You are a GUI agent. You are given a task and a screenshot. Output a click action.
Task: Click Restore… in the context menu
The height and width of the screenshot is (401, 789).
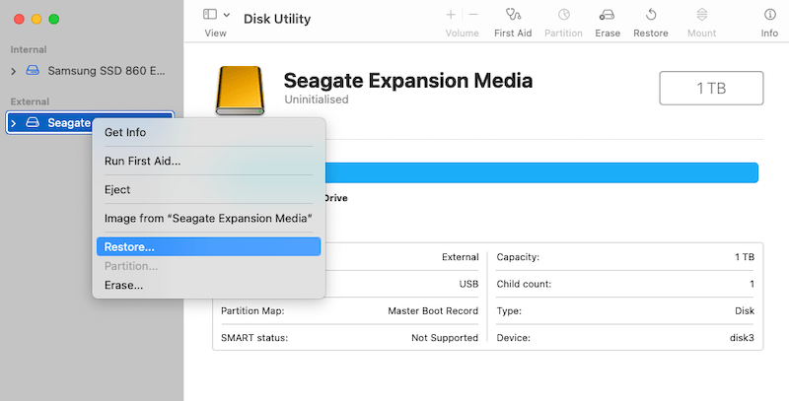pos(129,247)
